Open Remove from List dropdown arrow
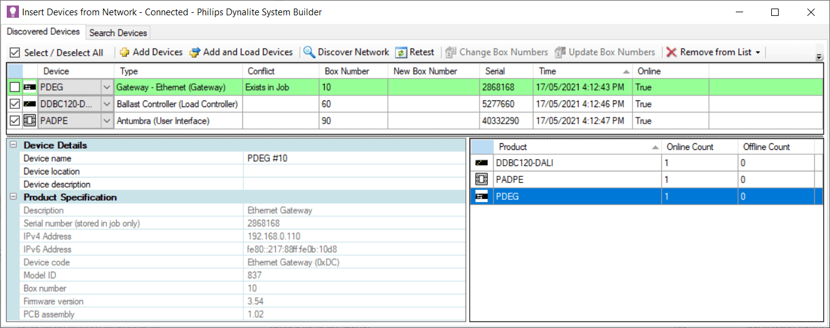The width and height of the screenshot is (830, 328). pos(758,53)
